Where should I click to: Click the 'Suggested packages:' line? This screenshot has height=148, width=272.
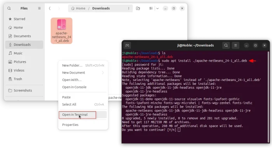[x=139, y=95]
